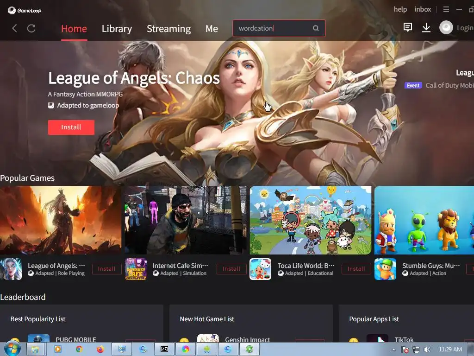This screenshot has width=474, height=356.
Task: Click the Best Popularity List heading
Action: coord(38,319)
